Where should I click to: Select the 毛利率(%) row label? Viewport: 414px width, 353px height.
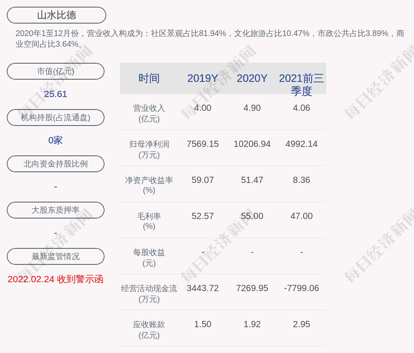149,221
